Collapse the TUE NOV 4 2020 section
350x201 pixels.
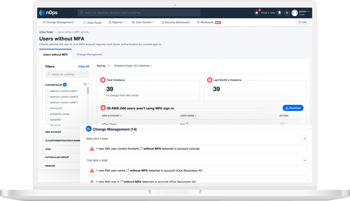click(305, 161)
